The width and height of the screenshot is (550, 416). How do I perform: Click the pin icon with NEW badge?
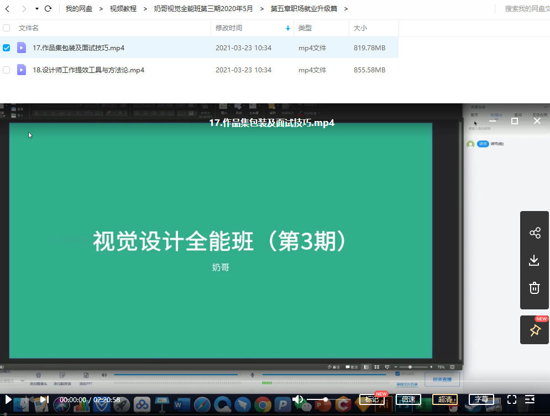pos(535,330)
